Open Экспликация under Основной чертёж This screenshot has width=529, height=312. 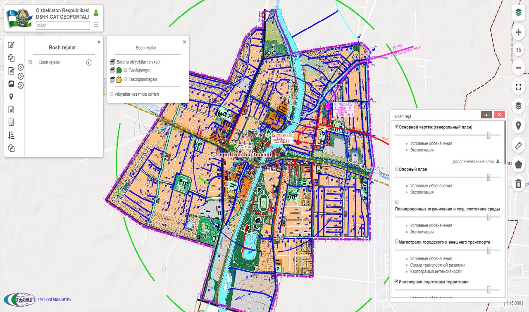click(x=422, y=150)
